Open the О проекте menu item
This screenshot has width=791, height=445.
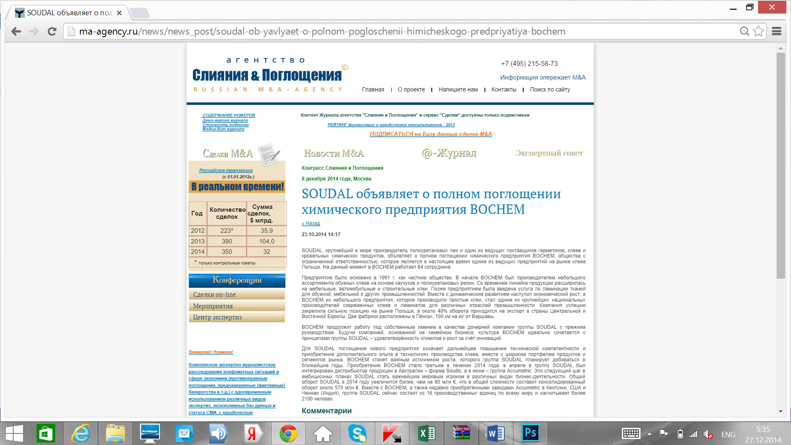pyautogui.click(x=411, y=89)
